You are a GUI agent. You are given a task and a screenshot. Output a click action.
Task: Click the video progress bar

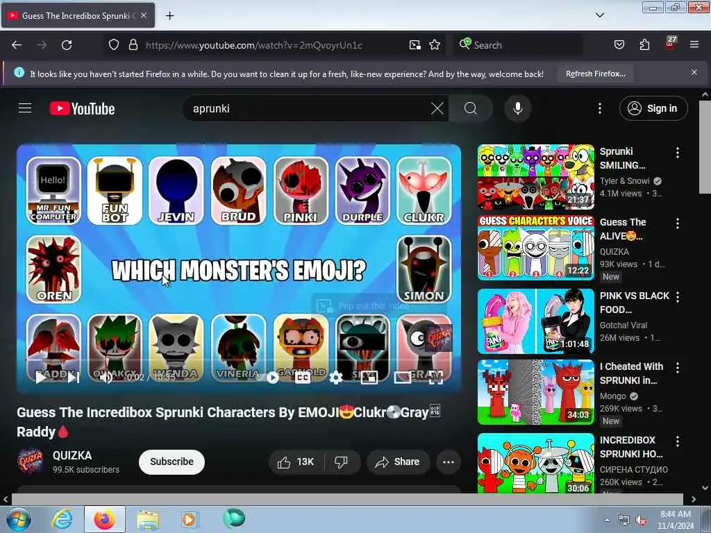pyautogui.click(x=239, y=360)
